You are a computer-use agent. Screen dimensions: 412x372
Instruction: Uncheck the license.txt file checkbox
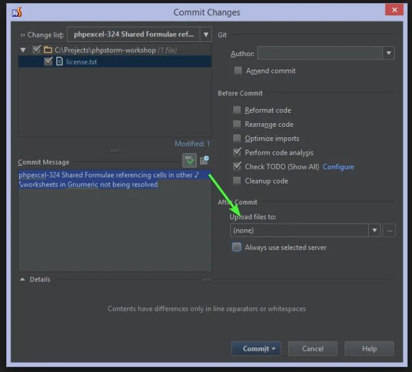click(48, 62)
